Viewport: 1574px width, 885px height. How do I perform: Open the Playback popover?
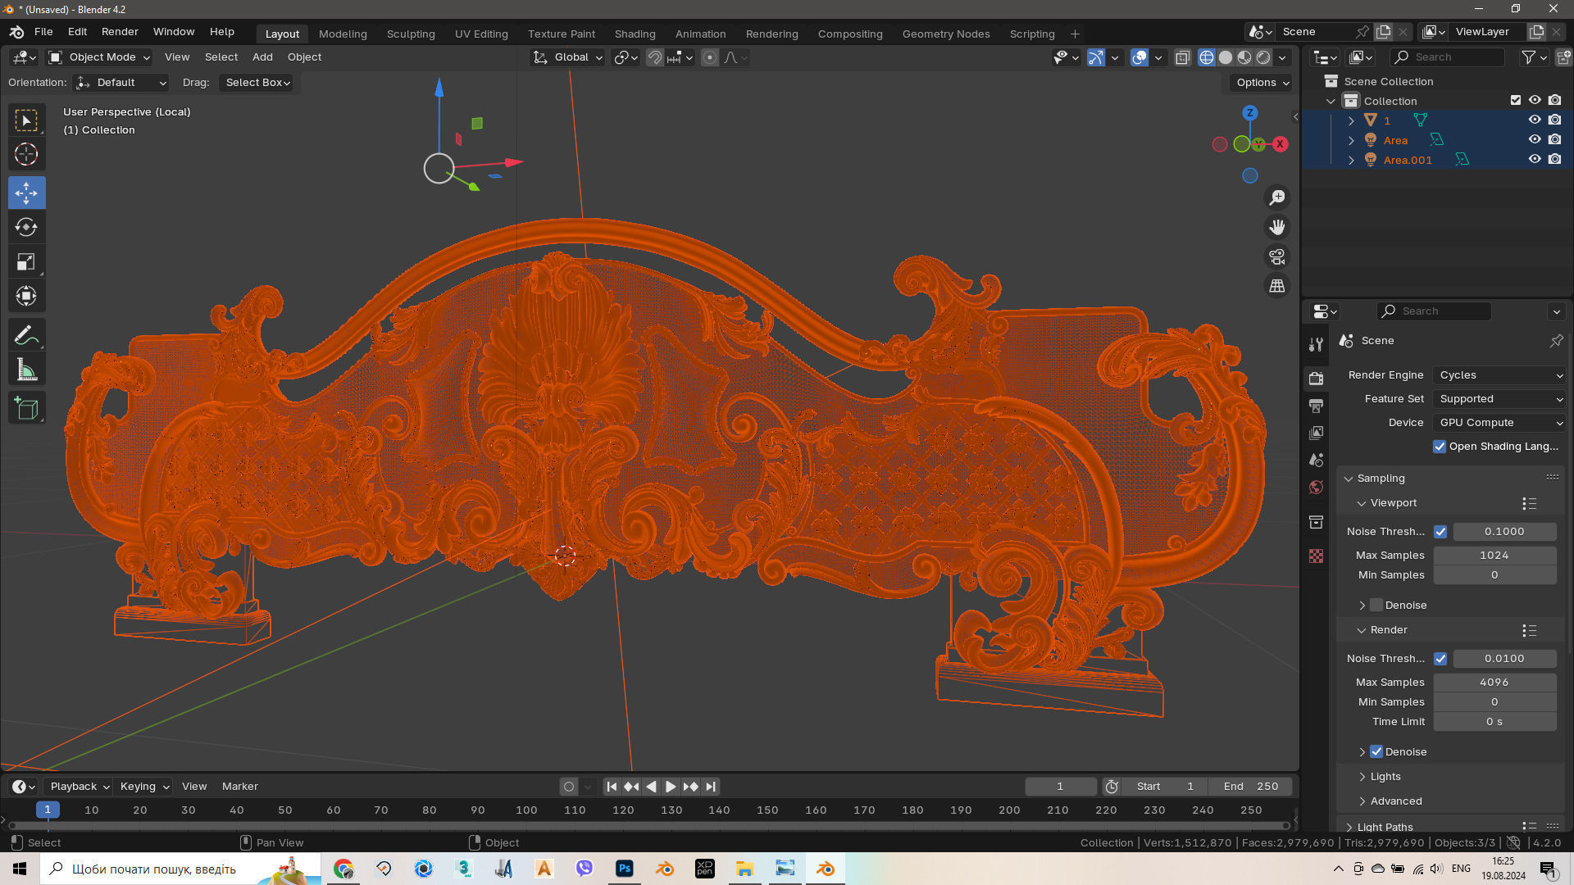80,787
